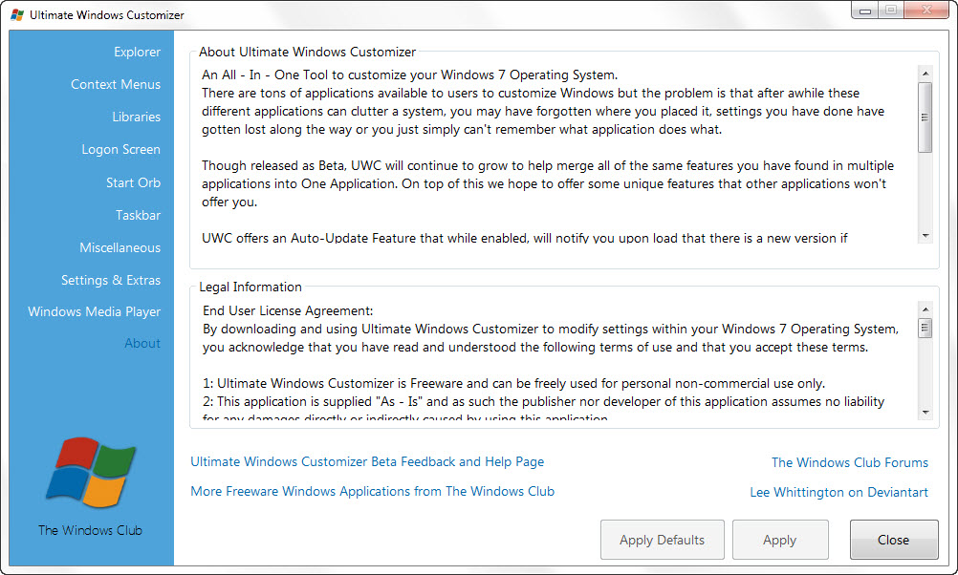Open More Freeware Windows Applications link
Screen dimensions: 958x575
(x=372, y=491)
